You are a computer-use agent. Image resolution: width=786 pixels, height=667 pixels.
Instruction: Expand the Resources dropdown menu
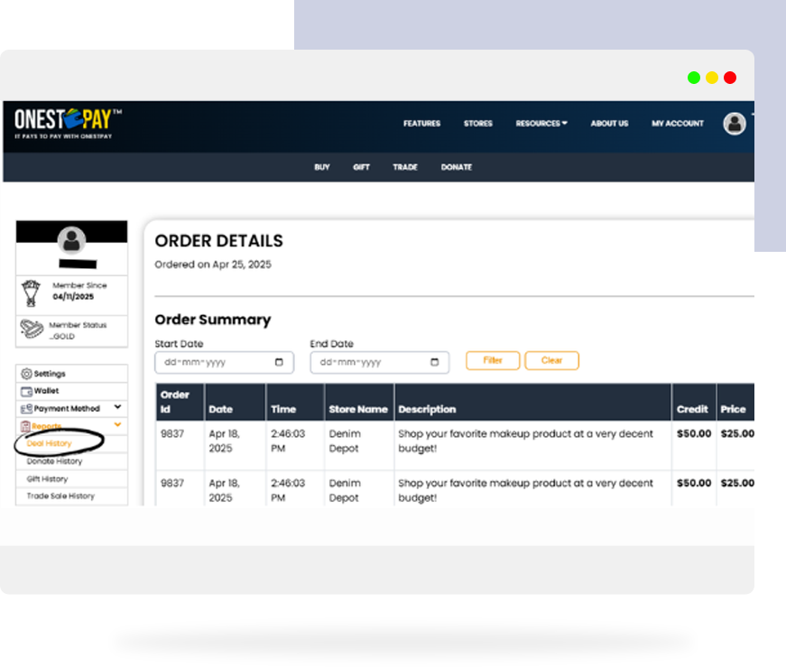tap(541, 124)
